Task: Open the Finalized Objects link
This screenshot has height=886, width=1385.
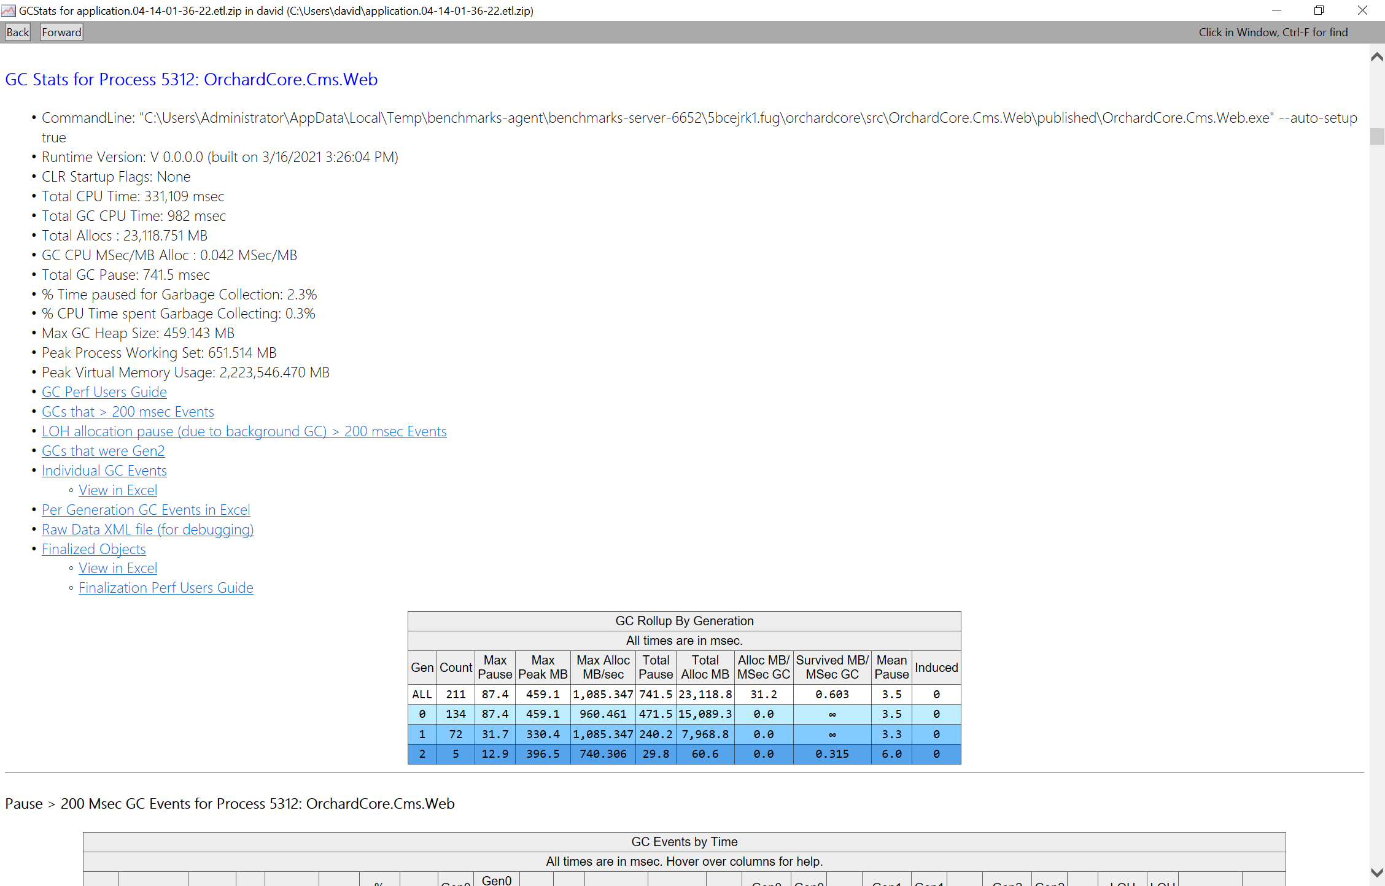Action: (93, 549)
